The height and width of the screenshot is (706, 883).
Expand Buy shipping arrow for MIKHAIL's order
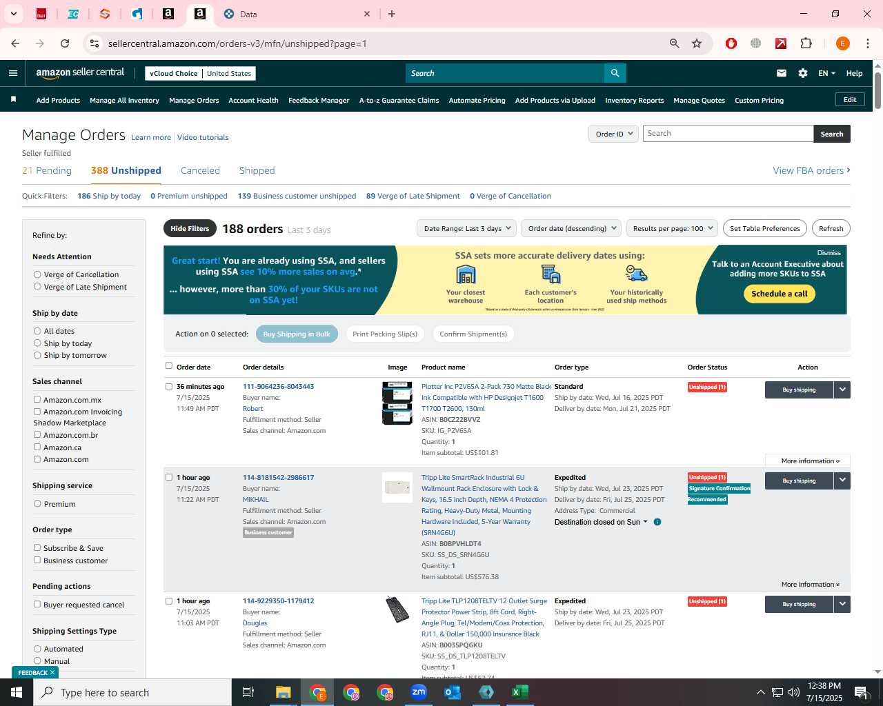[842, 481]
